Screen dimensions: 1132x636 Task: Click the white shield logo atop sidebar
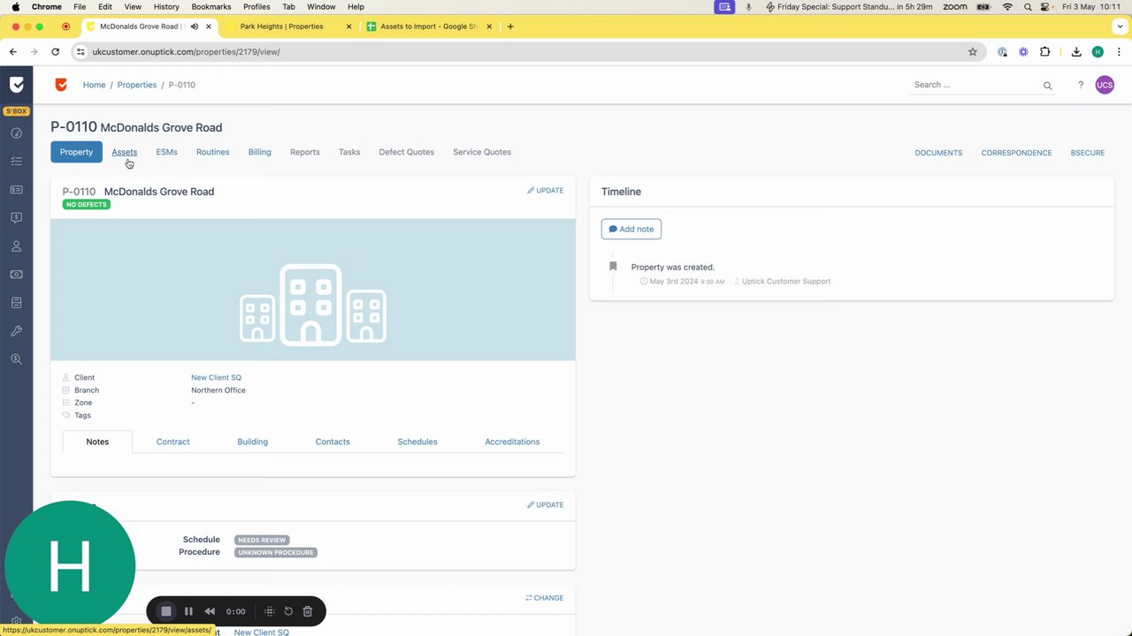click(x=16, y=85)
